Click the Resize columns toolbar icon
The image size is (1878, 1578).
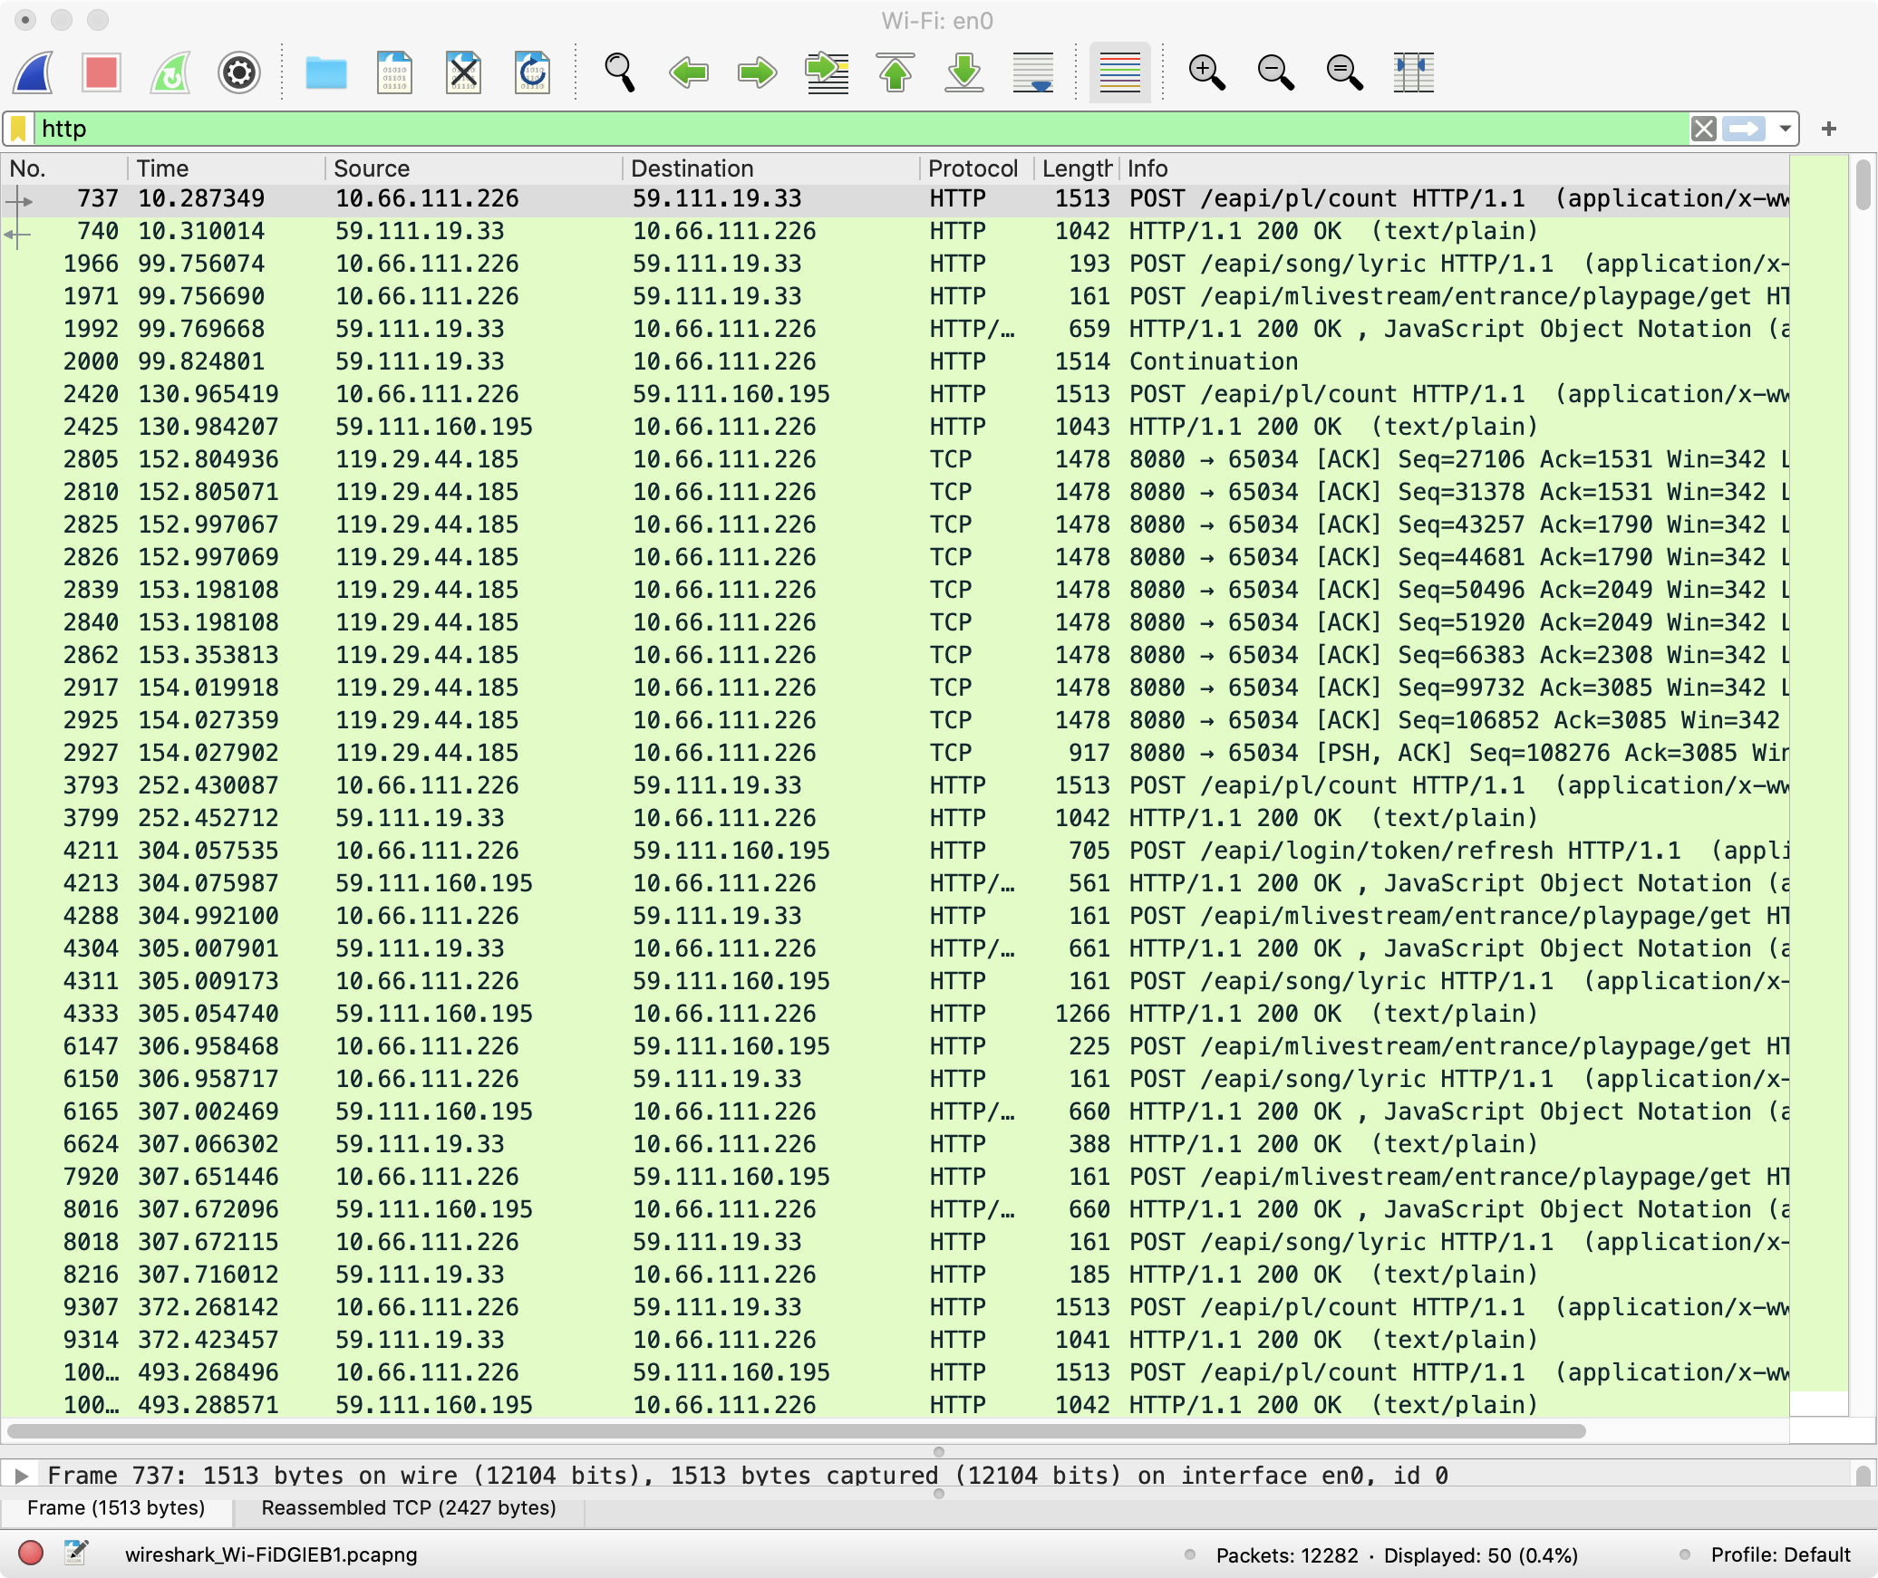[1413, 72]
